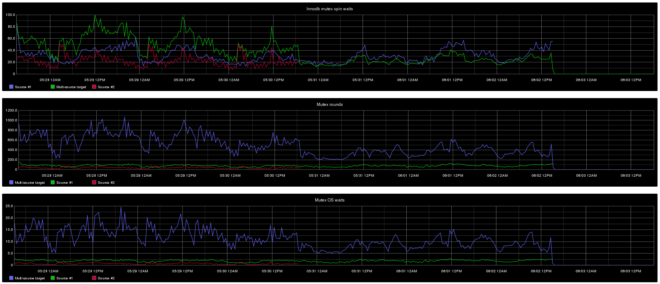Click green Source #1 swatch in Mutex rounds legend
The width and height of the screenshot is (660, 284).
click(53, 182)
